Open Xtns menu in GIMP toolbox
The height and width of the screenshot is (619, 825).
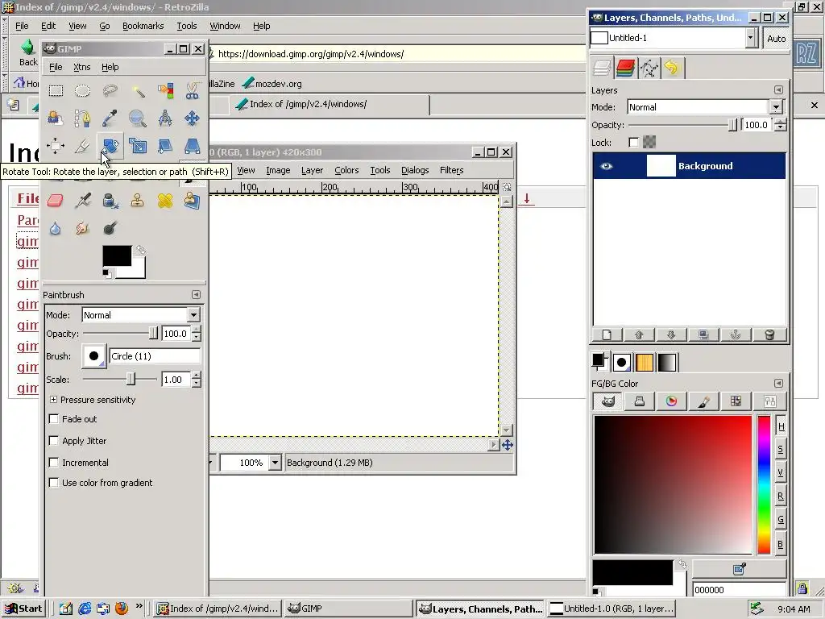81,67
